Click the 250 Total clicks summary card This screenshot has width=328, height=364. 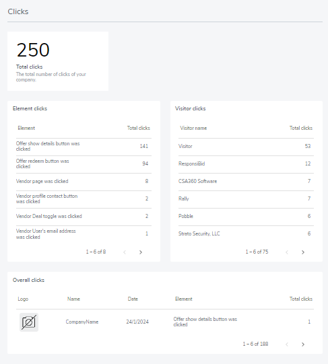(x=58, y=61)
